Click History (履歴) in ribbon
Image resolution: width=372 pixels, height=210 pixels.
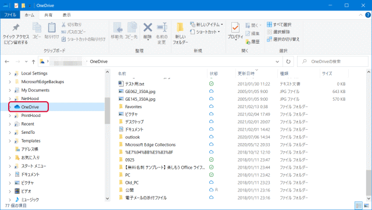(x=252, y=42)
